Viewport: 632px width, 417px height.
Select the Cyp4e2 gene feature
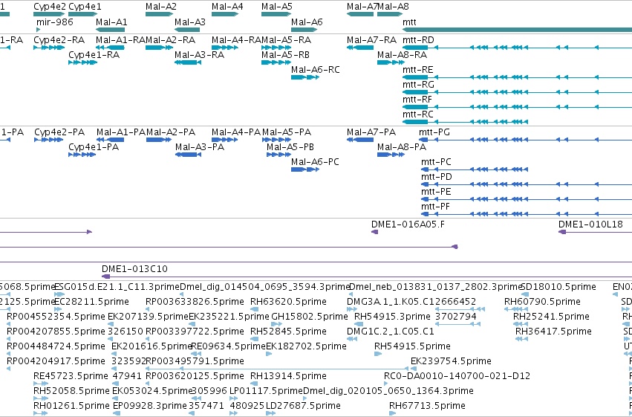49,14
